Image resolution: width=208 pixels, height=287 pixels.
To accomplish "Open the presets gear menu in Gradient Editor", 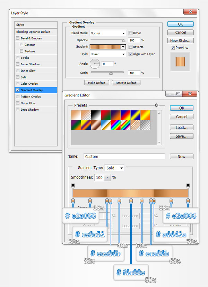I will coord(157,105).
